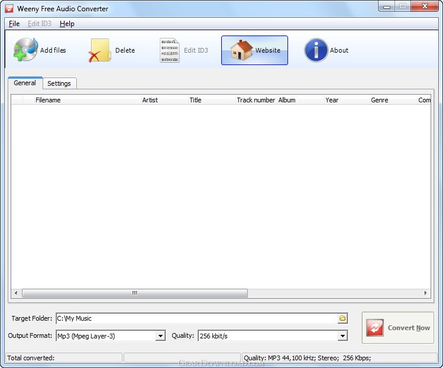The image size is (443, 368).
Task: Click the Title column header
Action: tap(212, 100)
